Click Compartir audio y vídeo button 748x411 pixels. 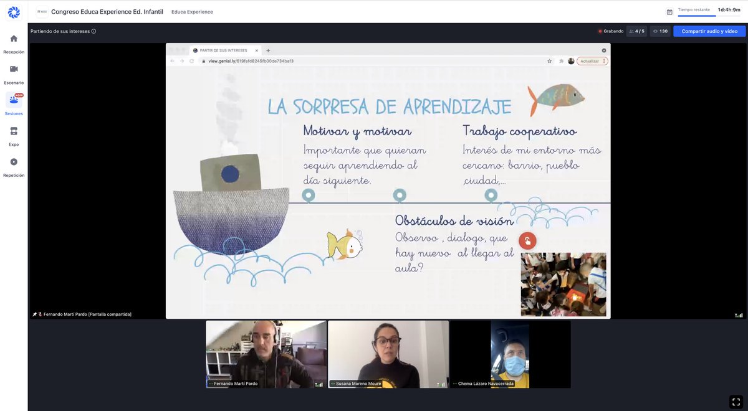709,31
